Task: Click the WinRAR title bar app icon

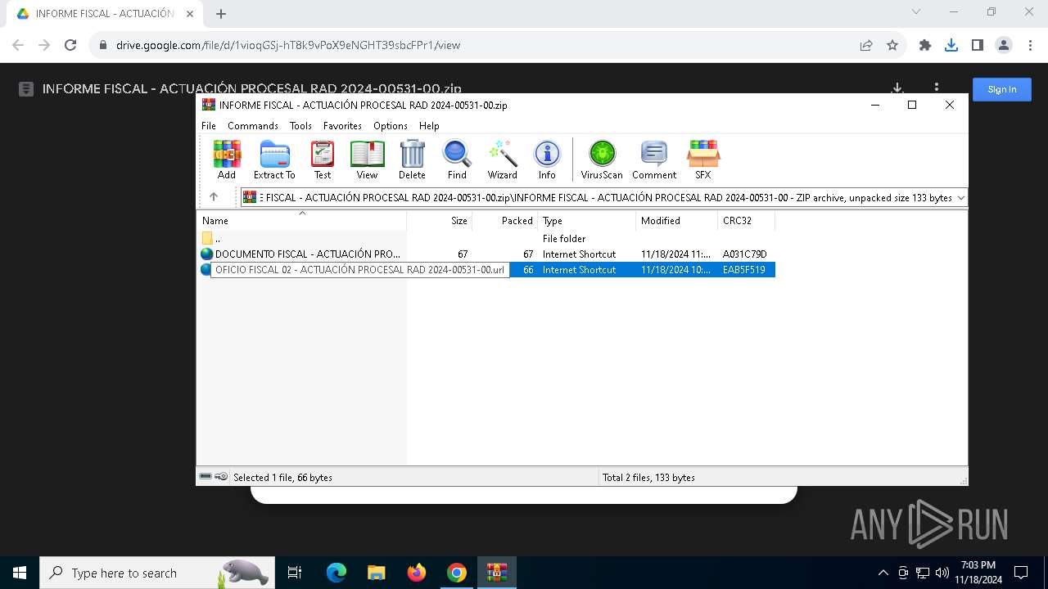Action: pyautogui.click(x=209, y=105)
